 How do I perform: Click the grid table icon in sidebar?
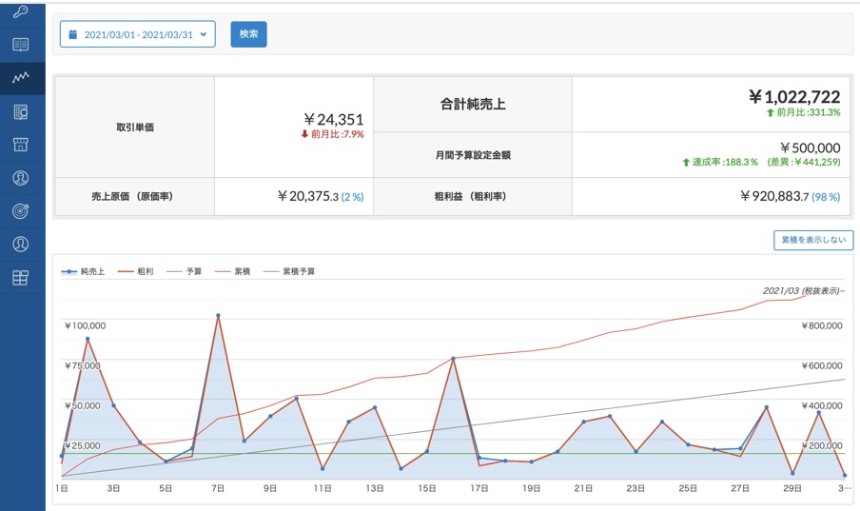coord(20,278)
